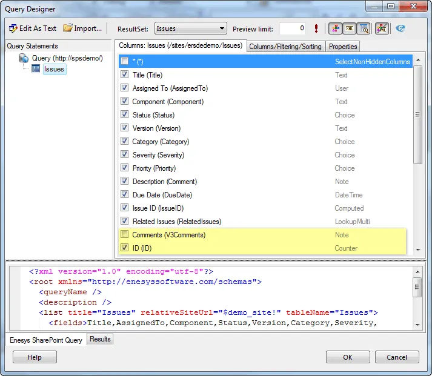Click the Preview limit input field

coord(293,28)
